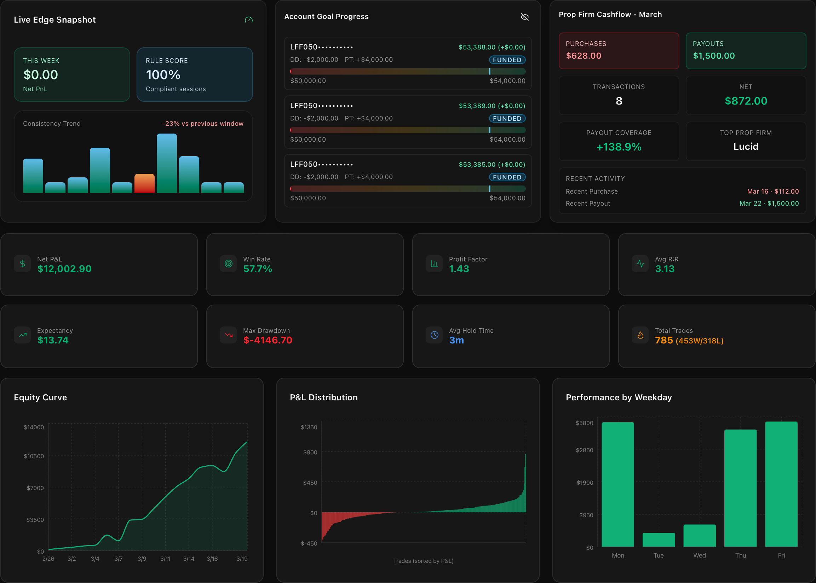Select the Monday bar in Performance by Weekday
The image size is (816, 583).
pyautogui.click(x=617, y=485)
